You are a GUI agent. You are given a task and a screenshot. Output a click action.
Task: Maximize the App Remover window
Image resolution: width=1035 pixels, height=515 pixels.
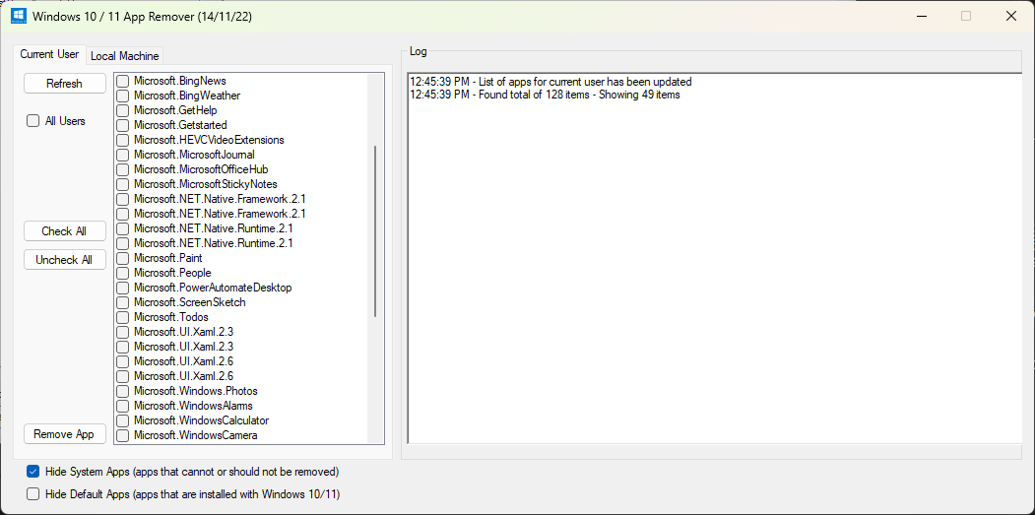[965, 16]
